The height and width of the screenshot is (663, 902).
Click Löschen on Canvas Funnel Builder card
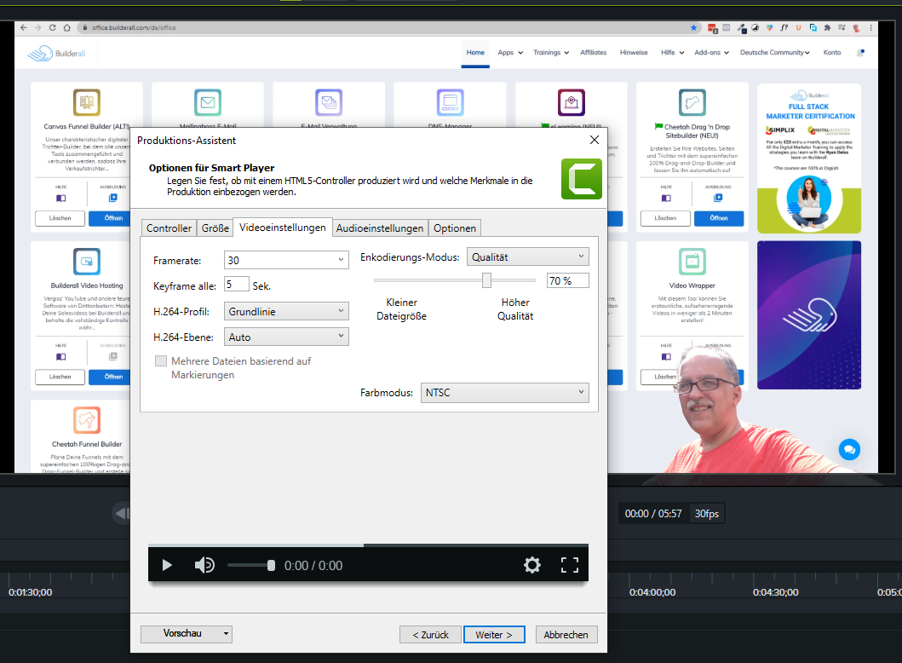click(60, 218)
